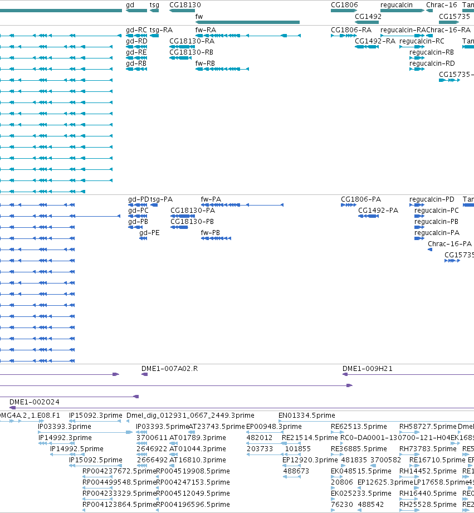This screenshot has width=474, height=513.
Task: Select the regucalcin-PA protein label
Action: 437,233
